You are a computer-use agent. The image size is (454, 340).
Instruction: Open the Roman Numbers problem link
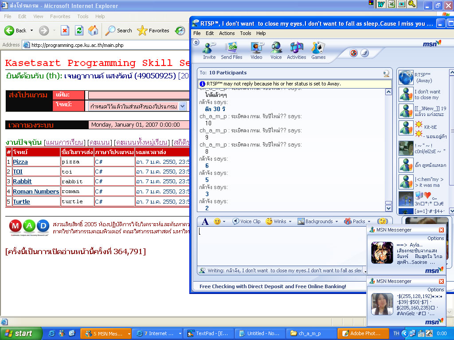click(36, 191)
